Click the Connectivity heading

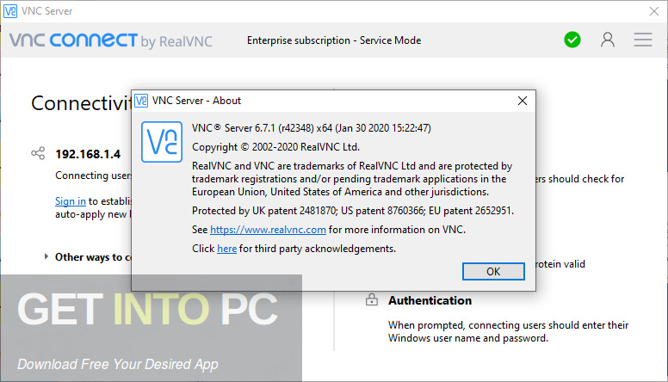click(81, 103)
